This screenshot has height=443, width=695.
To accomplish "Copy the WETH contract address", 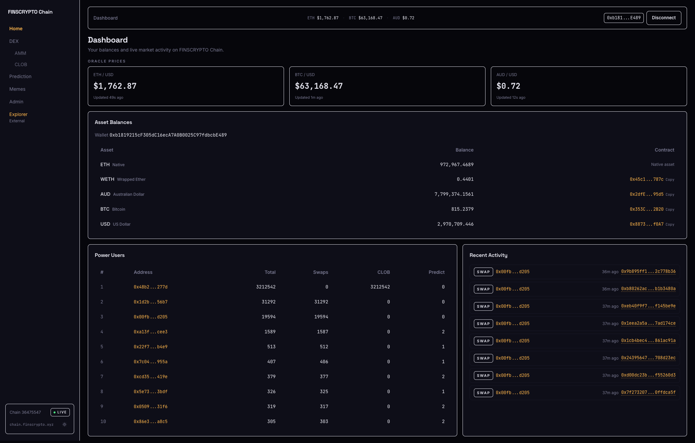I will pos(670,179).
